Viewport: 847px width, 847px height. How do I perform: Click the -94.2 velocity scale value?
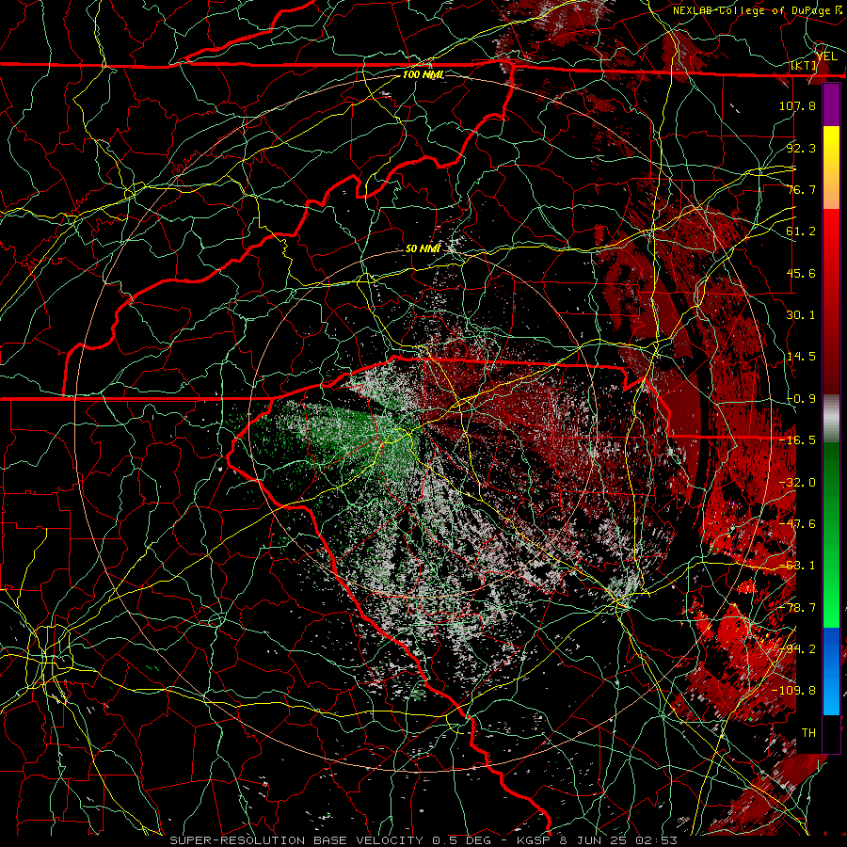(x=797, y=649)
